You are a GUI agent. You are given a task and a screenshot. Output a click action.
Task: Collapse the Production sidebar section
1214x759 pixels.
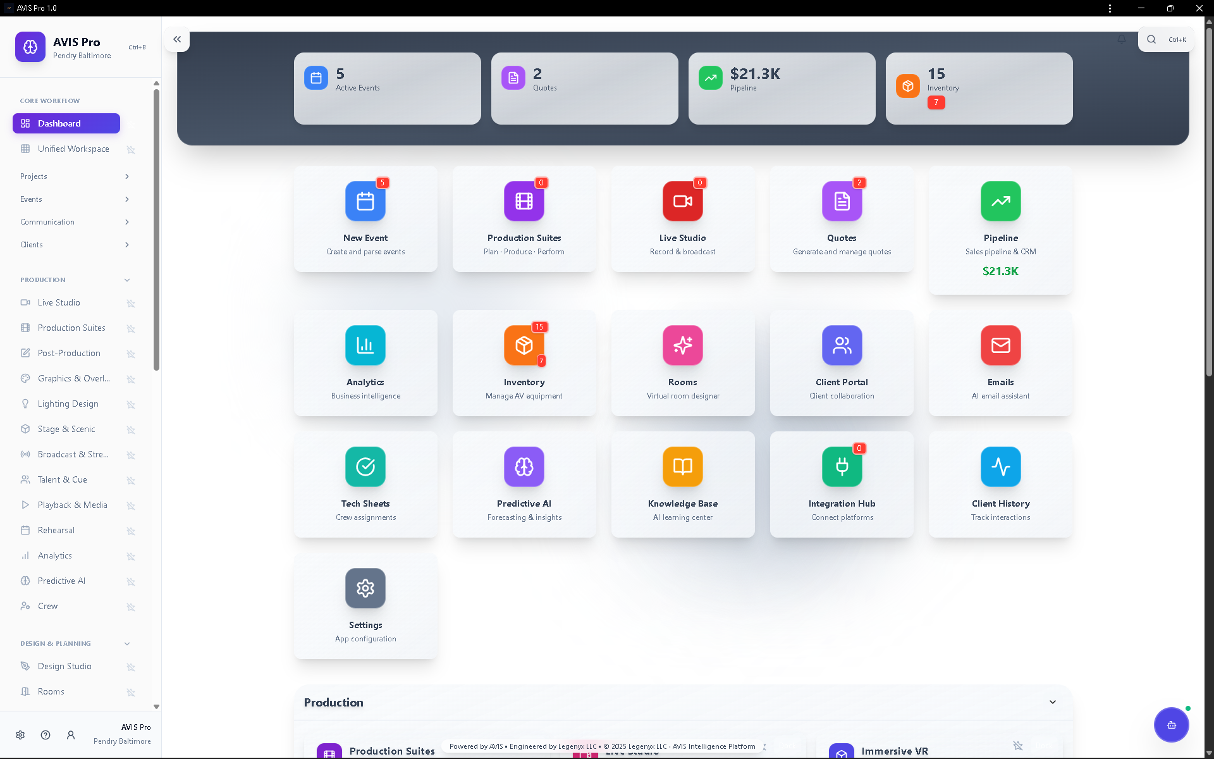(127, 280)
